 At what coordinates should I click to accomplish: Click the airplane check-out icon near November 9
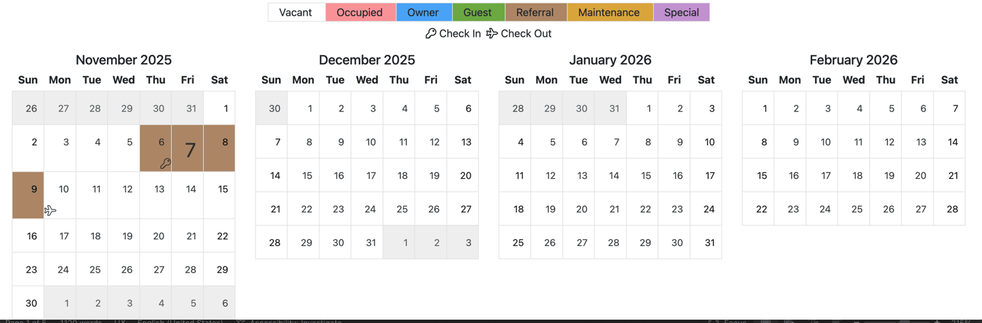click(x=50, y=211)
